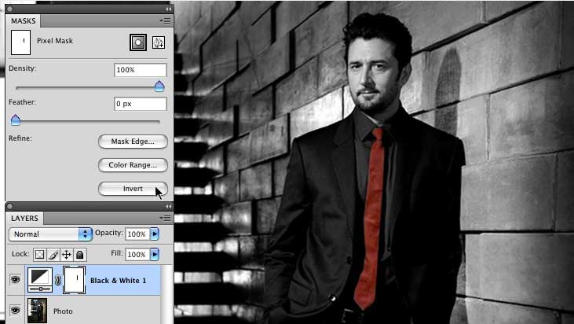Screen dimensions: 574x324
Task: Toggle lock position
Action: (x=67, y=254)
